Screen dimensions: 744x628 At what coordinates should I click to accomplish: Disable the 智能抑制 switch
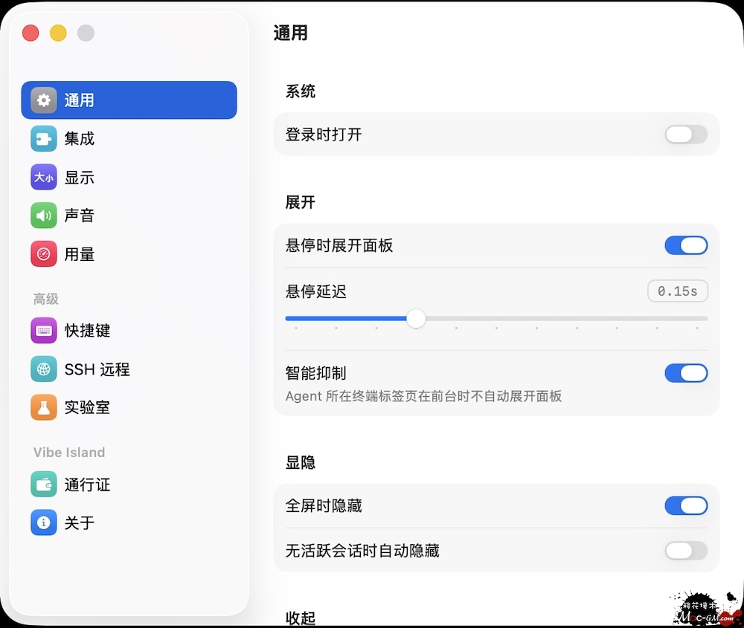(x=685, y=373)
